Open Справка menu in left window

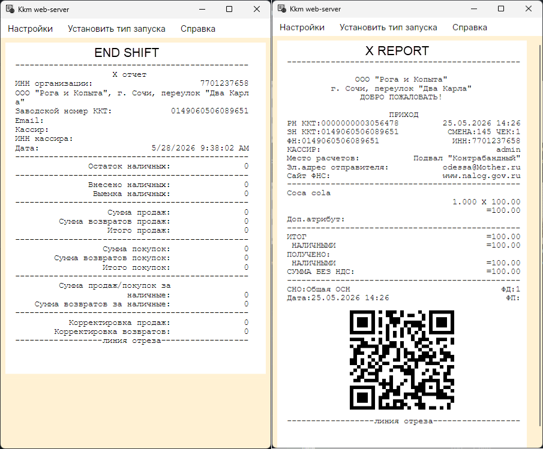tap(198, 29)
